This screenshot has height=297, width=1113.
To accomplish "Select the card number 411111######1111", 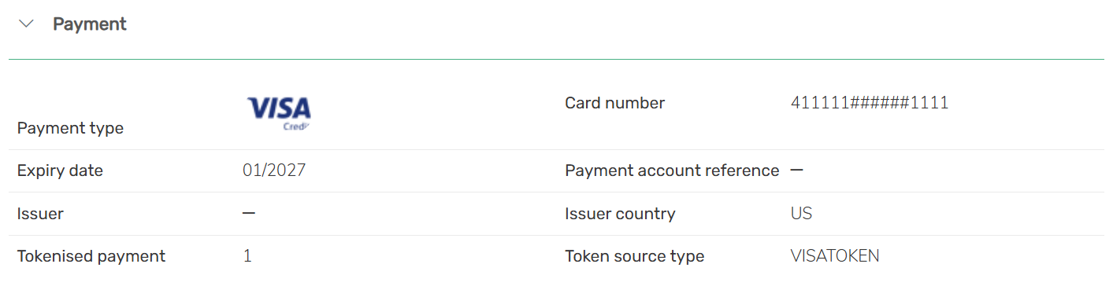I will tap(870, 103).
